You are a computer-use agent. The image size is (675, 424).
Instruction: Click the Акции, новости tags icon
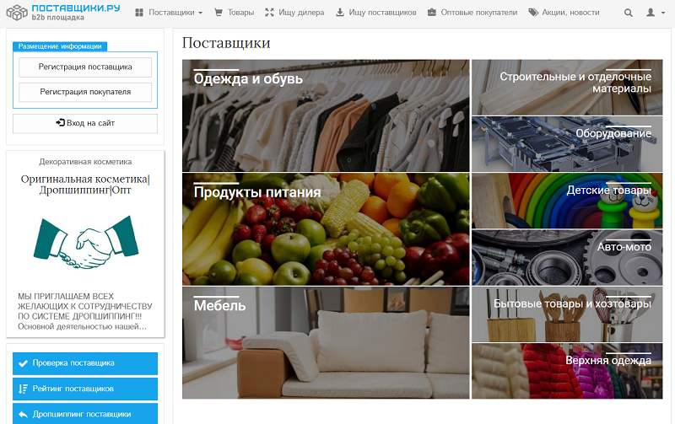click(533, 13)
